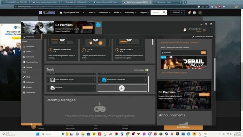Bookmark this page with star icon
This screenshot has height=137, width=243.
coord(207,7)
